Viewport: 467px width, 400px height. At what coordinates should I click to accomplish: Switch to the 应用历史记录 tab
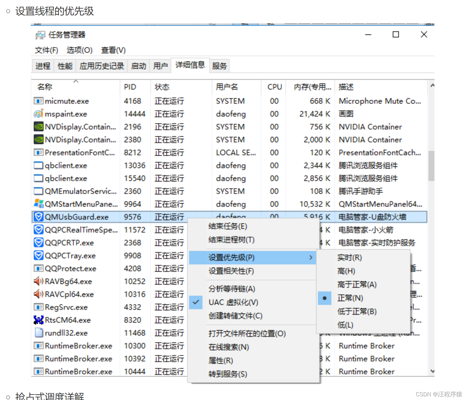click(x=102, y=66)
